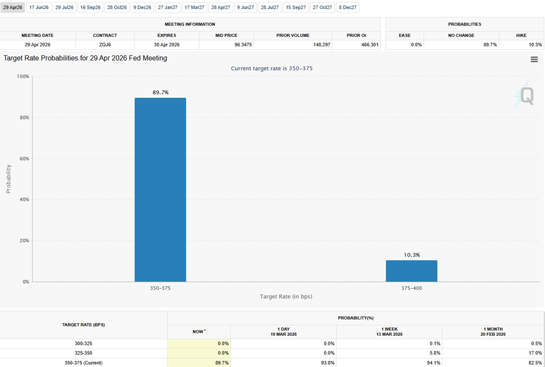Switch to the 17 Jun26 meeting tab

point(39,7)
